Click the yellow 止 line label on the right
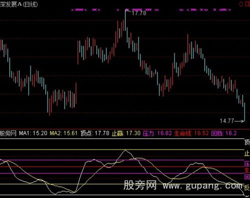 247,153
